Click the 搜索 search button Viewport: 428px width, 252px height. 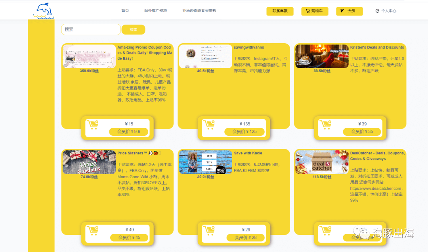(133, 30)
